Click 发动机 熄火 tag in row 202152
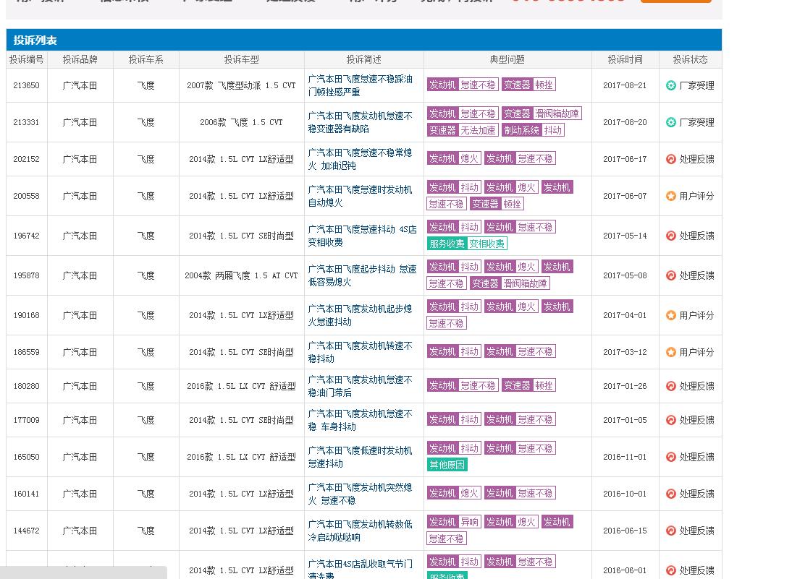792x579 pixels. pos(454,158)
